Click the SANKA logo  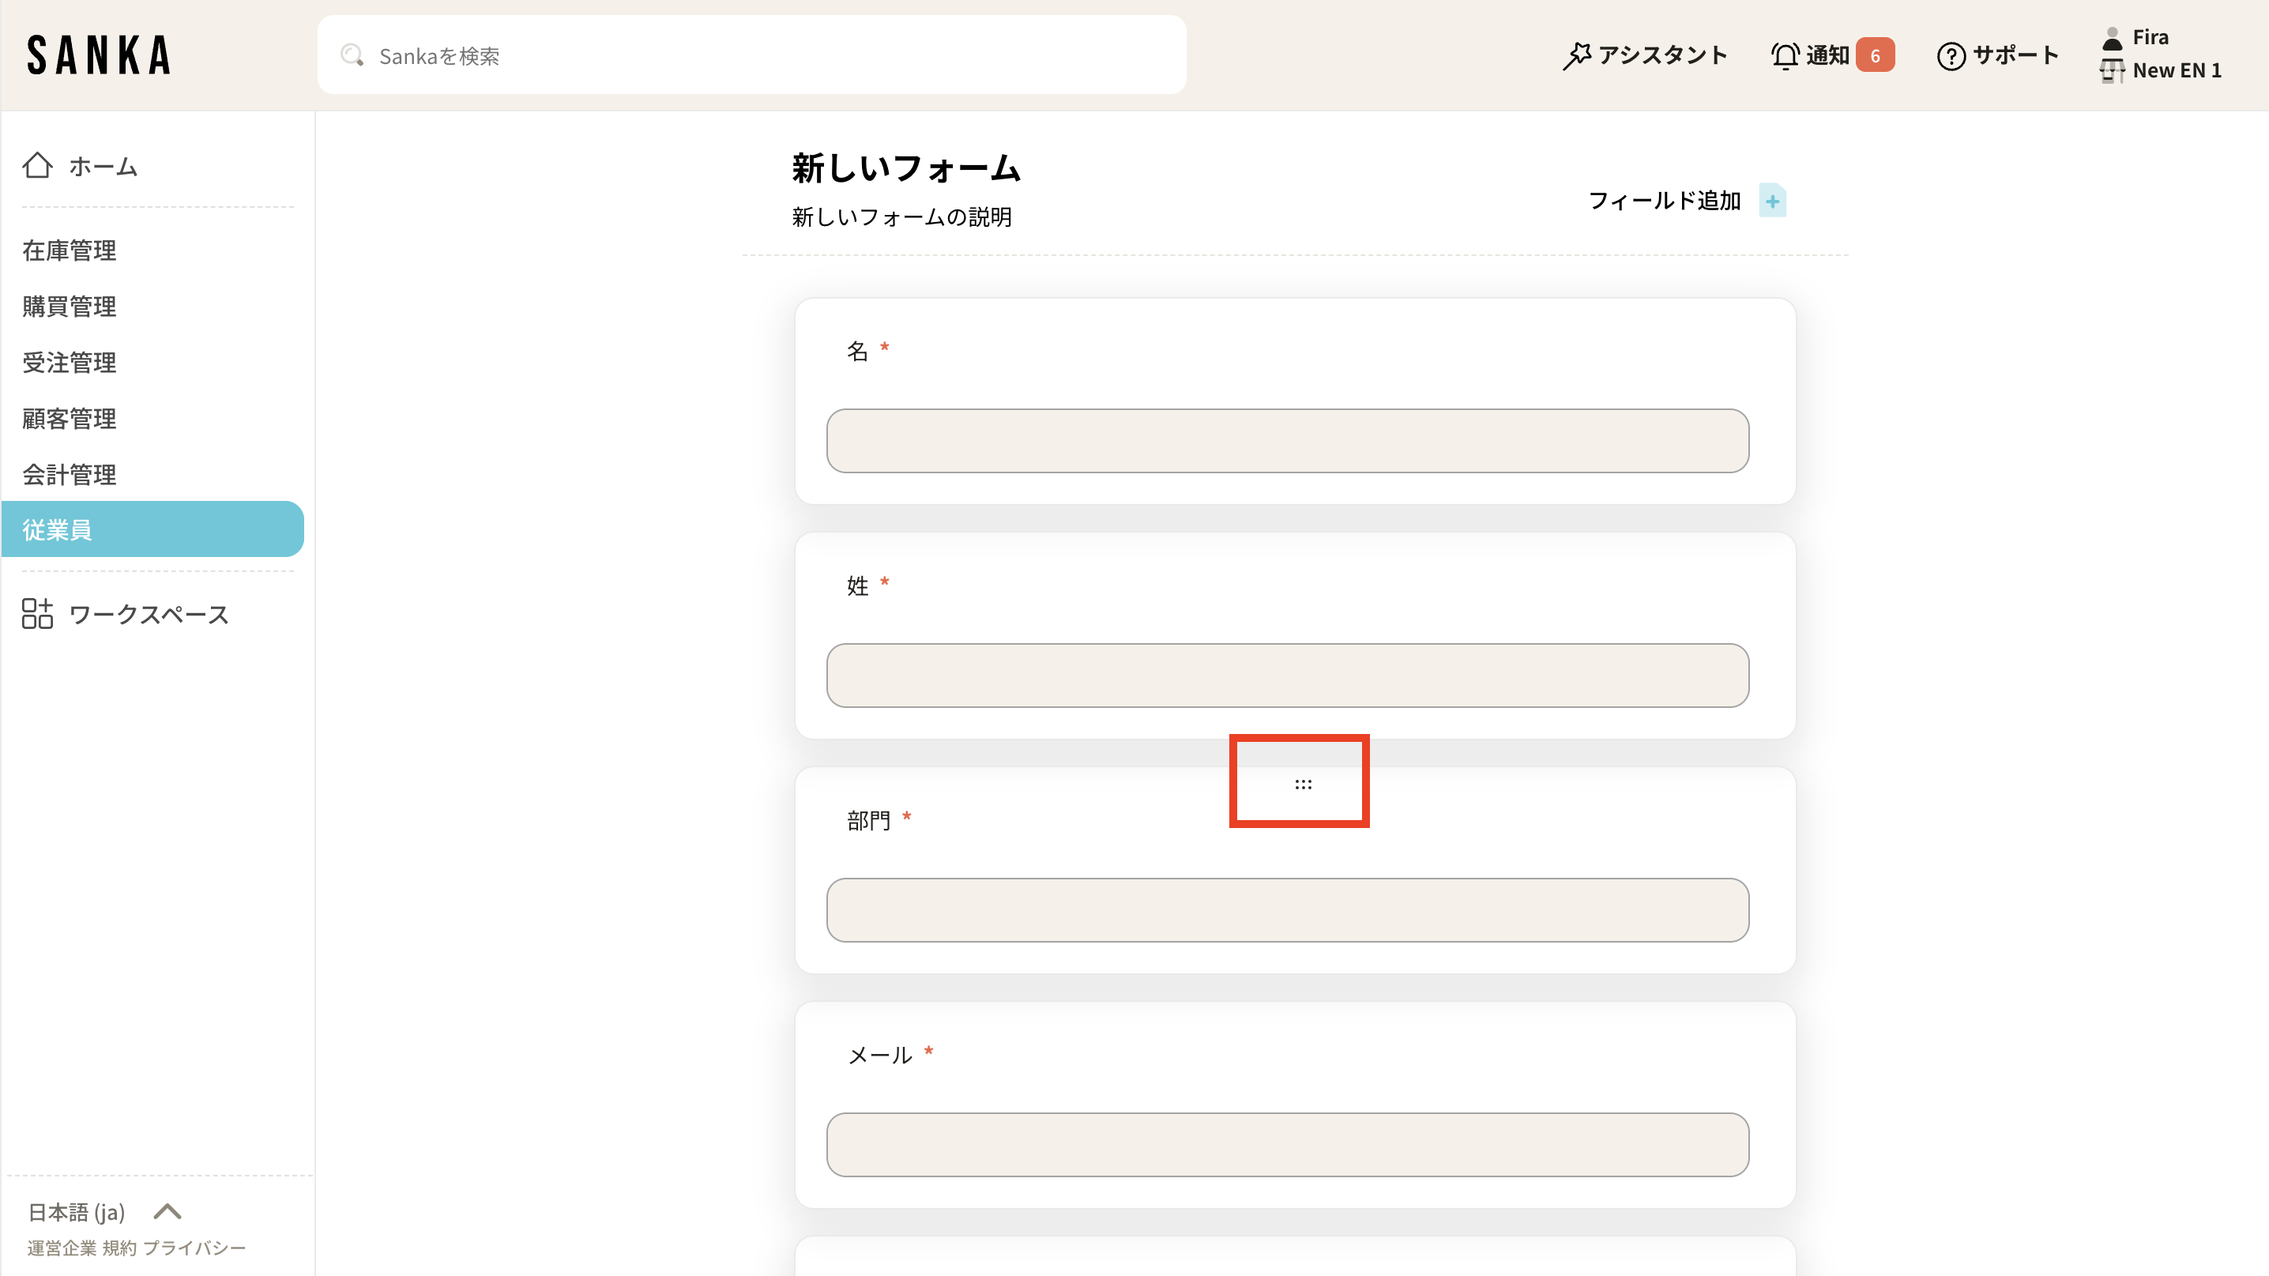[x=99, y=55]
